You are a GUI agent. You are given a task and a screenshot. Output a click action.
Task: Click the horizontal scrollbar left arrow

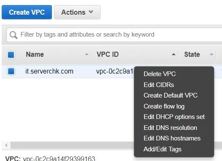6,145
